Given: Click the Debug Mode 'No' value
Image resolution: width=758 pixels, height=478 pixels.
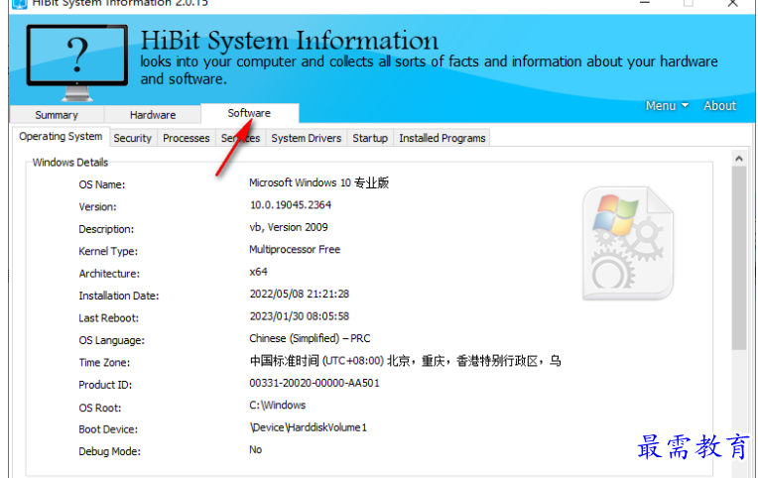Looking at the screenshot, I should [x=256, y=449].
